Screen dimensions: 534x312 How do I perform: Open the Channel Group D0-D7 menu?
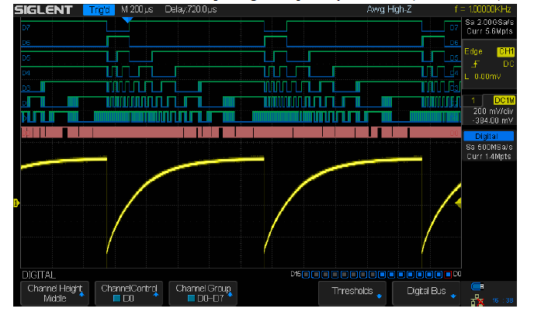203,293
